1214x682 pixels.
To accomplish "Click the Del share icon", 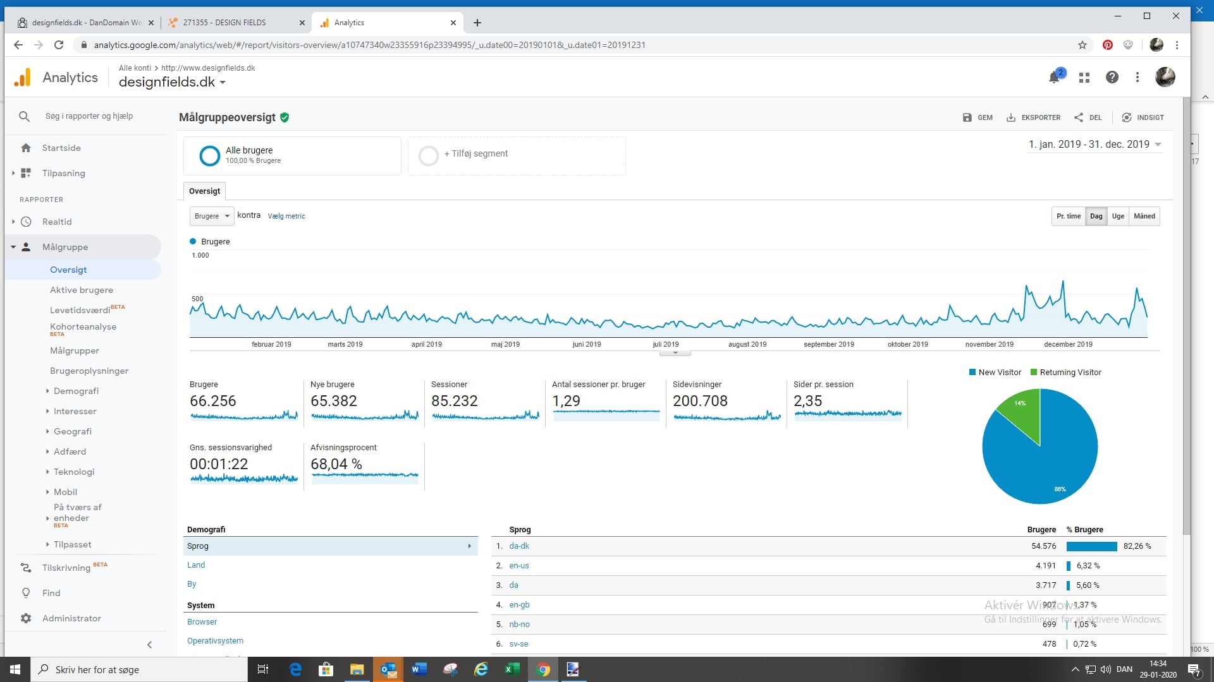I will [x=1079, y=117].
